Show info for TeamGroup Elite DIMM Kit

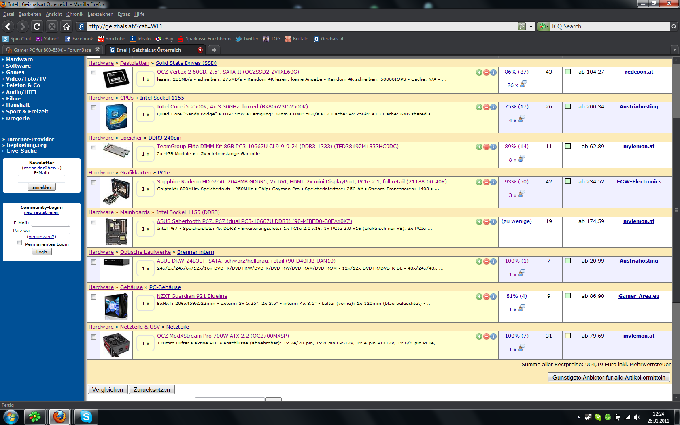pos(493,147)
